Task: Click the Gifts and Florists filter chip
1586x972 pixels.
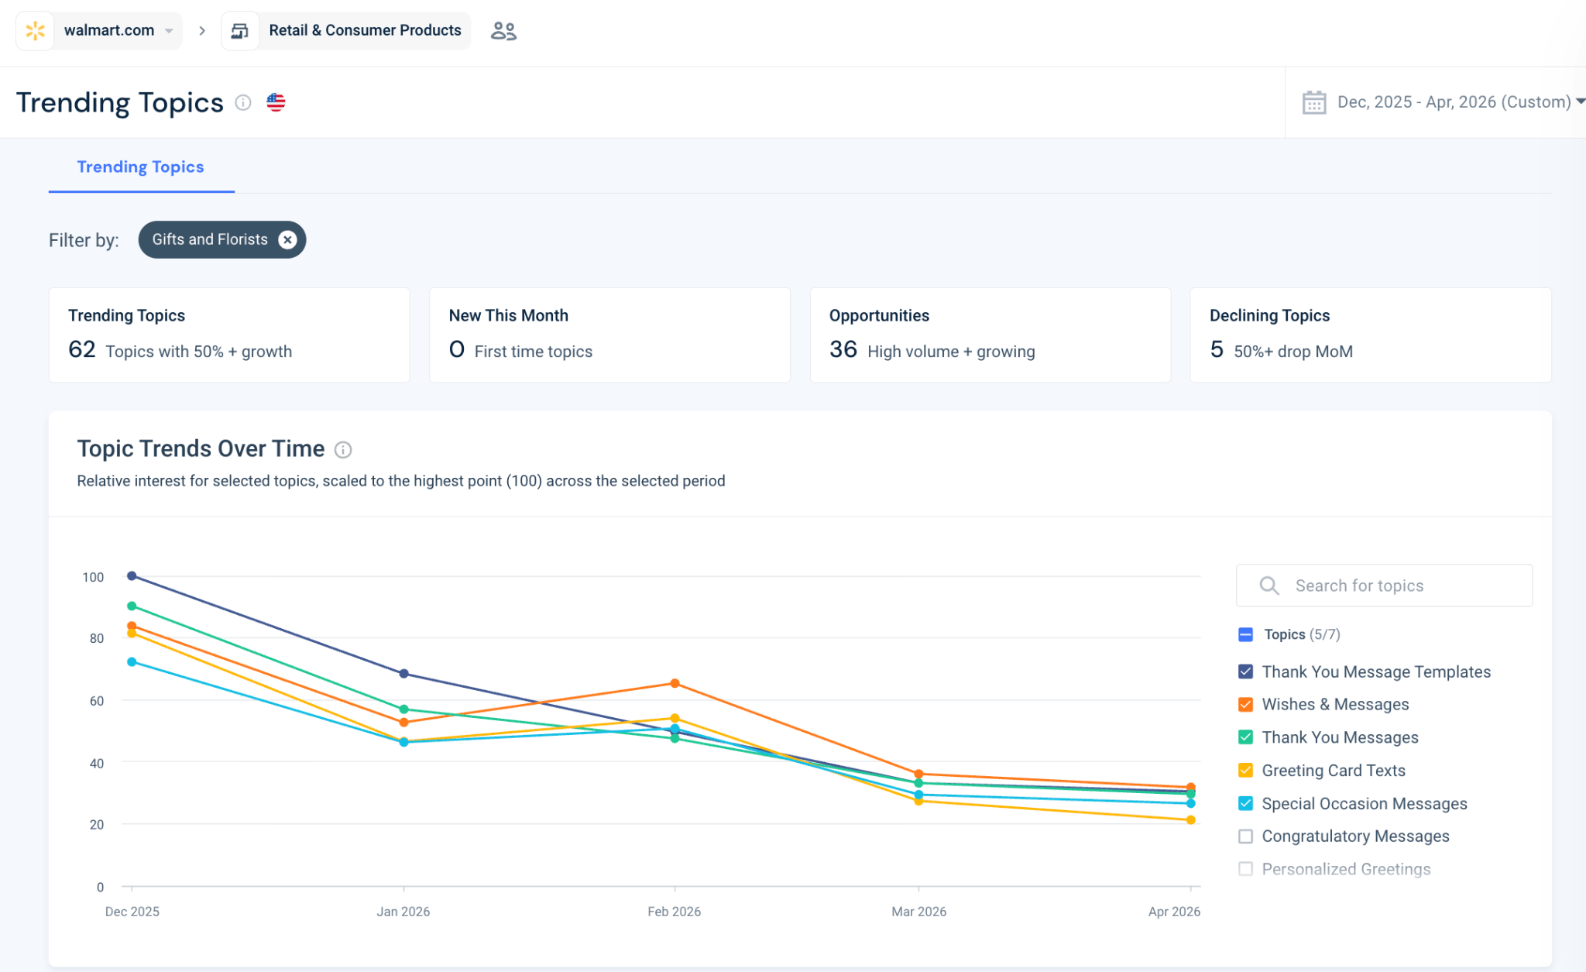Action: tap(222, 240)
